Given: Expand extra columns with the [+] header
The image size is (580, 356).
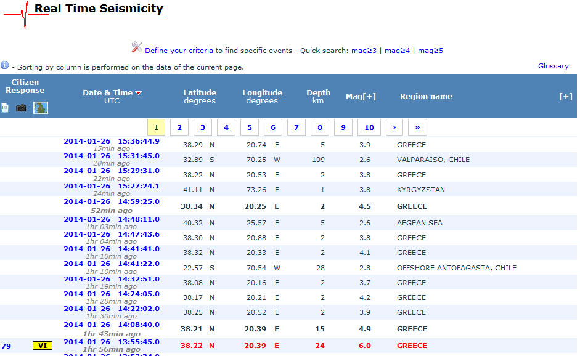Looking at the screenshot, I should [x=565, y=96].
